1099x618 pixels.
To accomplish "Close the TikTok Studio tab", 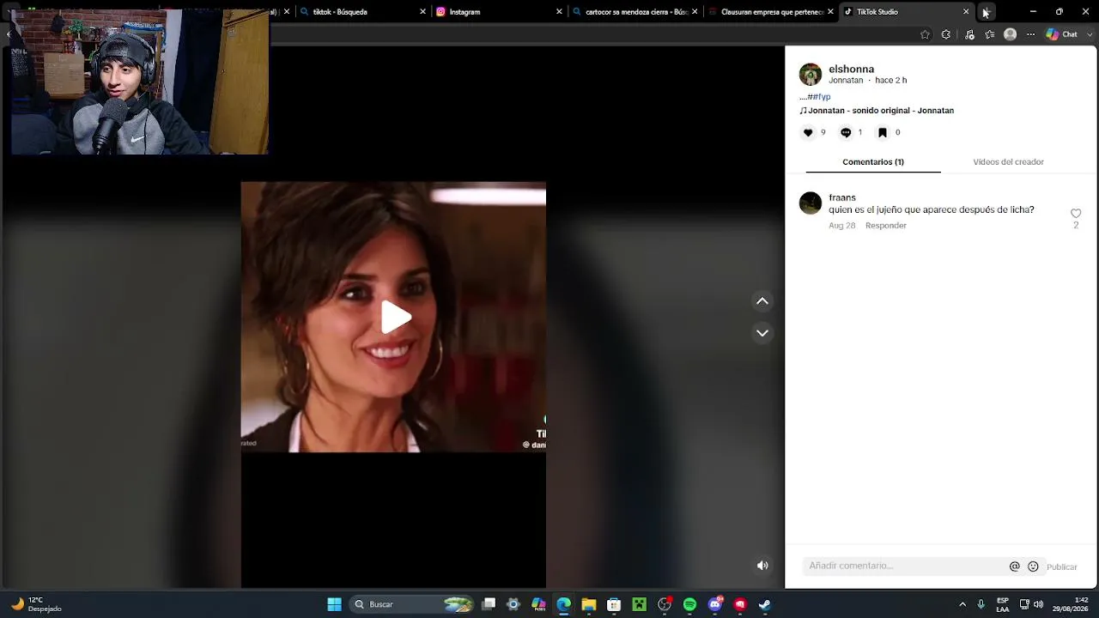I will pyautogui.click(x=966, y=12).
